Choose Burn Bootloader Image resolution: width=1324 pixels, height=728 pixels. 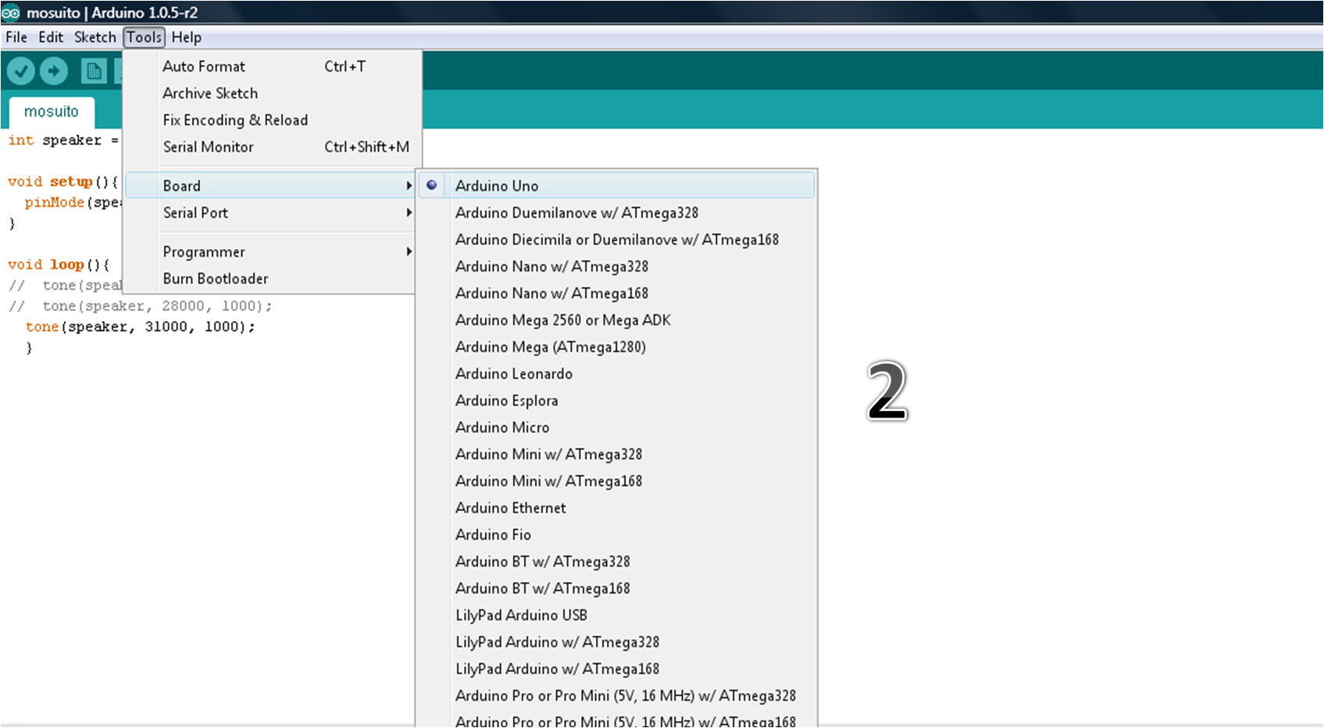[270, 279]
